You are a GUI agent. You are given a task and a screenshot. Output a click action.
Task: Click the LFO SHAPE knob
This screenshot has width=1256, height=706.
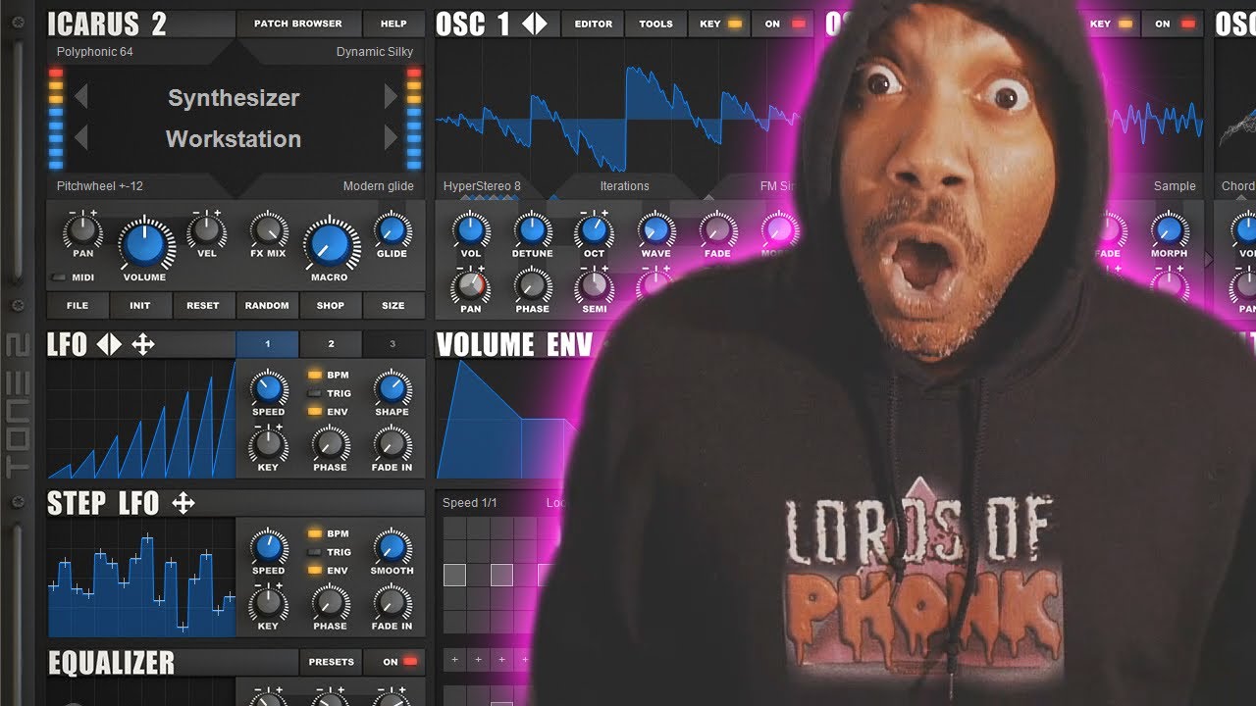pyautogui.click(x=392, y=389)
